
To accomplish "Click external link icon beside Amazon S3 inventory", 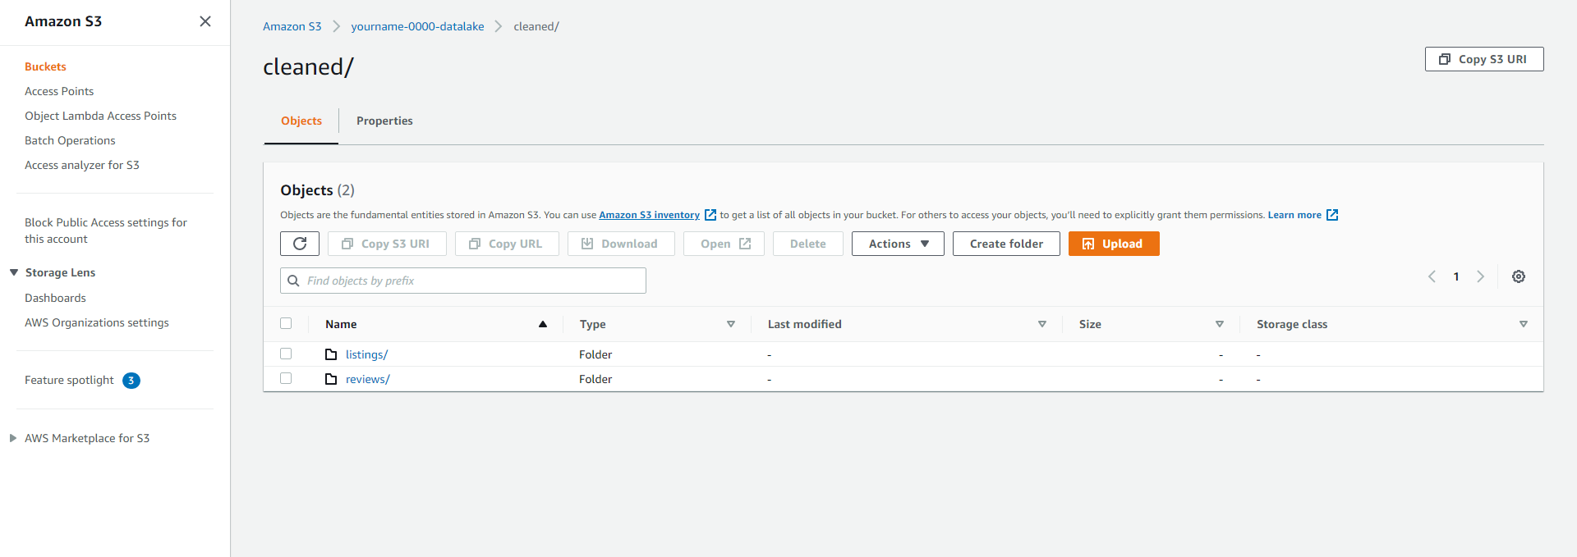I will 710,215.
